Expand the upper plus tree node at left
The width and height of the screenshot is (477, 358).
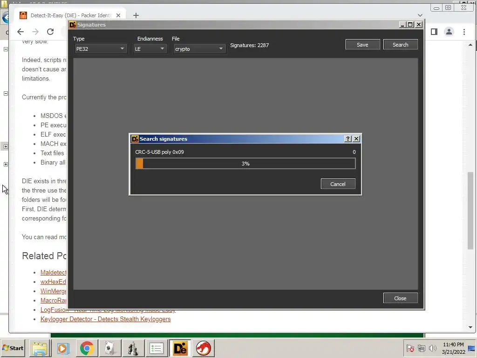6,146
